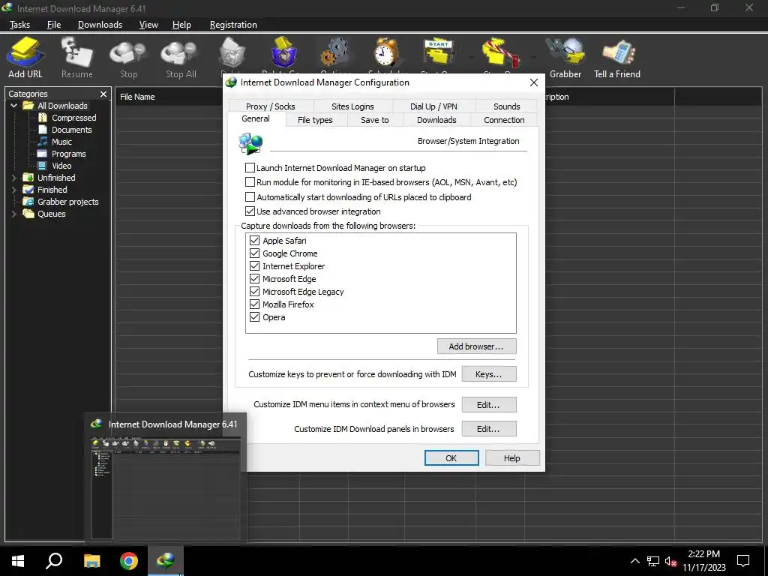Click Edit... for IDM Download panels
The height and width of the screenshot is (576, 768).
coord(489,428)
